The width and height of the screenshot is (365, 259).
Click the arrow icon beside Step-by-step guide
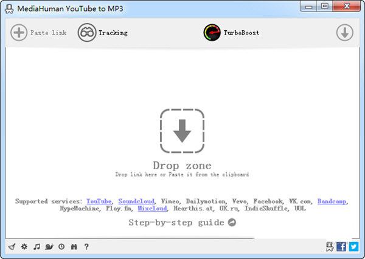[232, 223]
